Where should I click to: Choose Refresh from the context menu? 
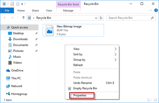92,65
